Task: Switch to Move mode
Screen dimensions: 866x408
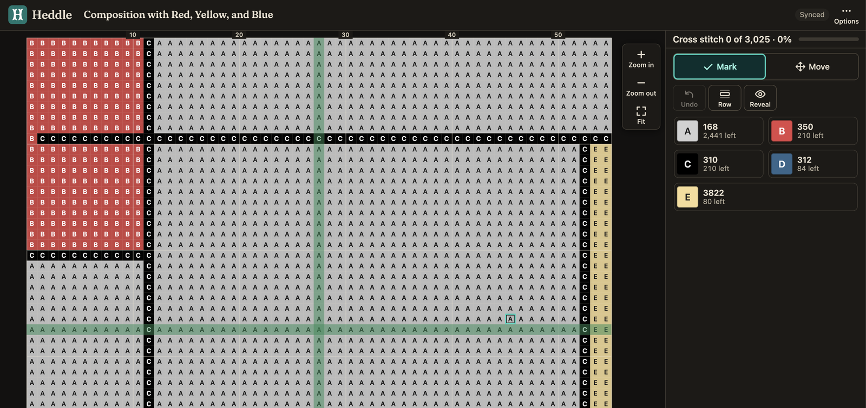Action: click(x=812, y=66)
